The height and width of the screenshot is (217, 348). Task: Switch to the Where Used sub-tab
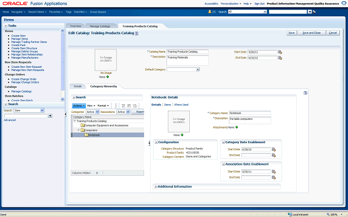tap(181, 104)
